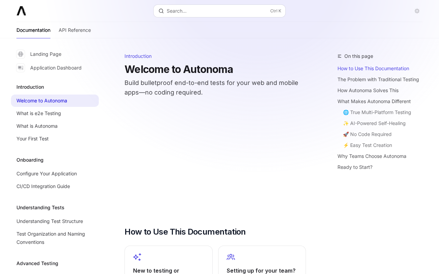Click the team users icon on the setup card
The width and height of the screenshot is (439, 274).
231,257
